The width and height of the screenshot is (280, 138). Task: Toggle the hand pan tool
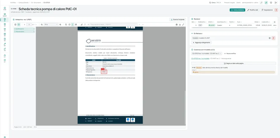[x=76, y=25]
